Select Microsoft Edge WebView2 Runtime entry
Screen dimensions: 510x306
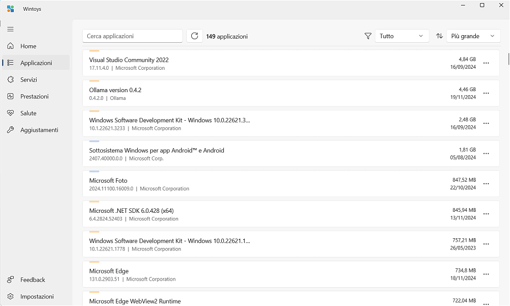click(291, 298)
